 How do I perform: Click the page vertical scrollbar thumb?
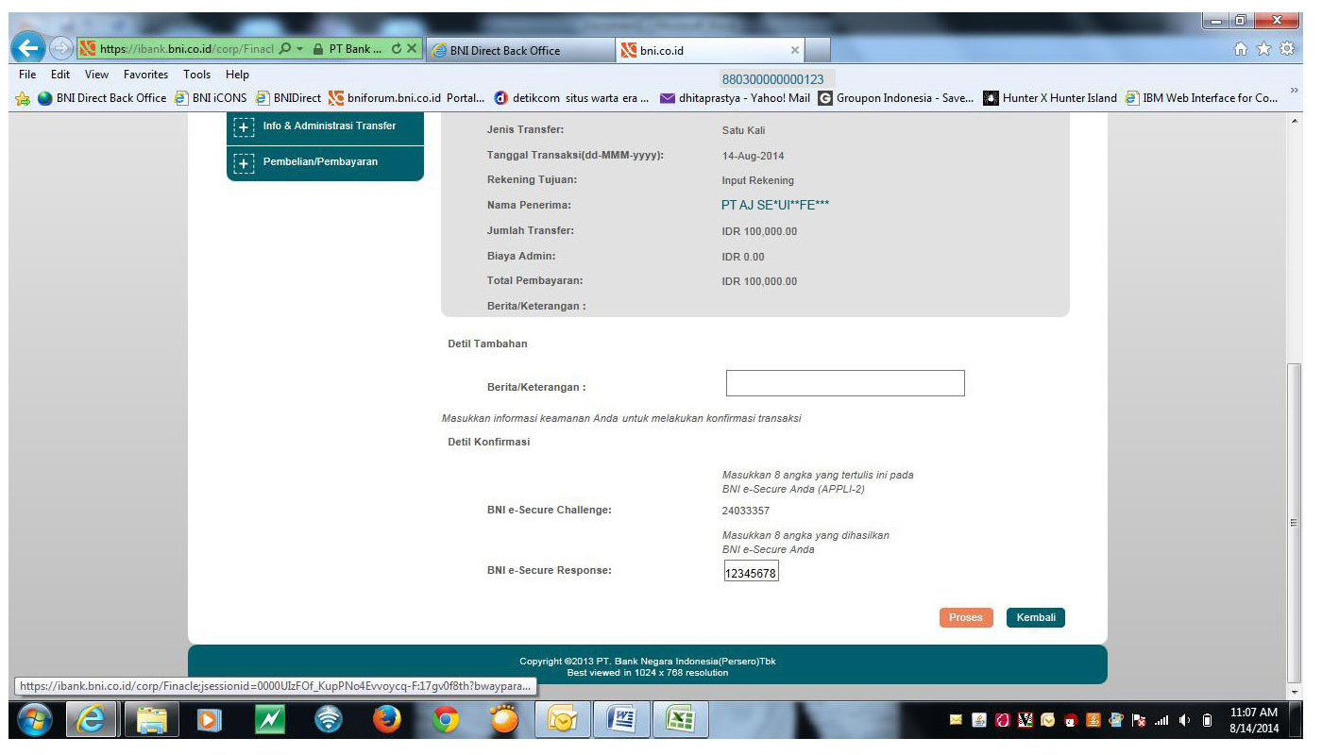tap(1294, 522)
